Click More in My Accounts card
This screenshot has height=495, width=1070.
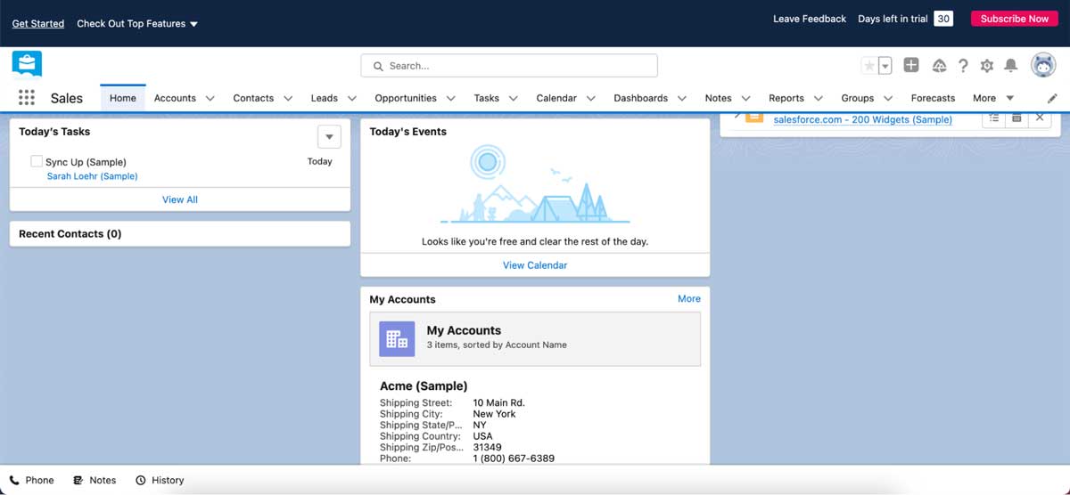tap(689, 299)
